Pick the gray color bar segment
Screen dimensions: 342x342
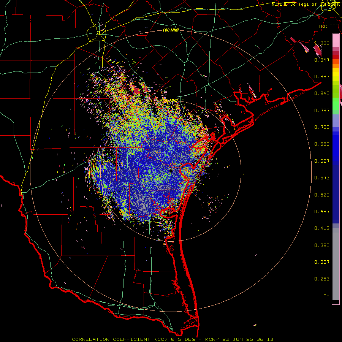pyautogui.click(x=336, y=264)
